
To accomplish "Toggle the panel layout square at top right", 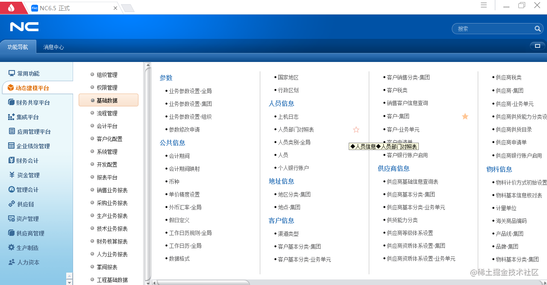I will pyautogui.click(x=537, y=46).
